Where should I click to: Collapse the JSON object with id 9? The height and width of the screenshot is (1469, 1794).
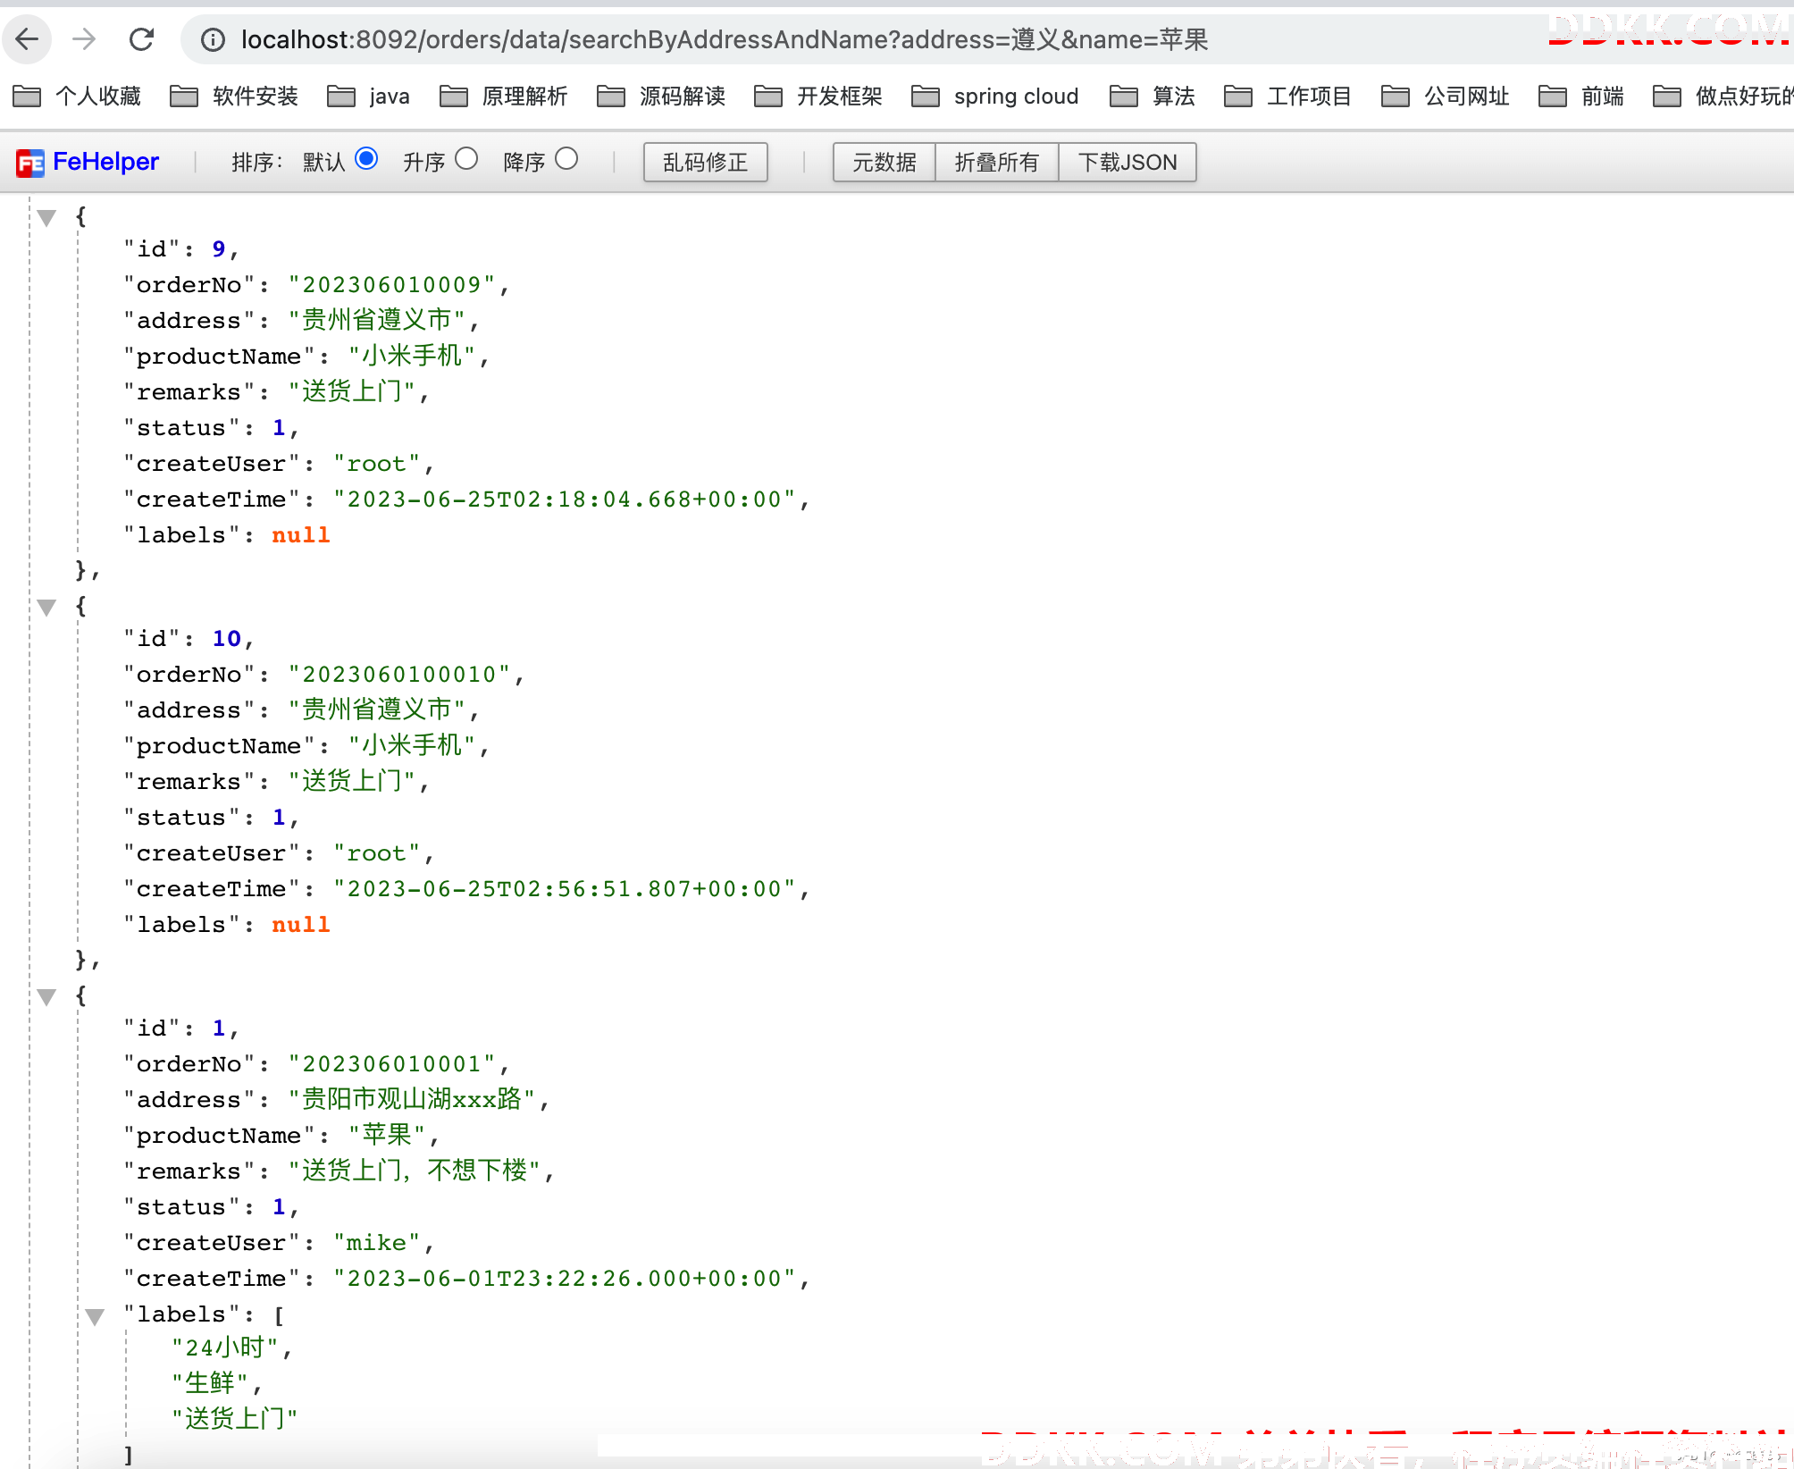47,217
